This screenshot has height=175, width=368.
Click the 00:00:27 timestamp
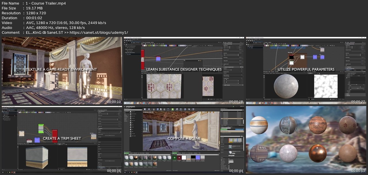(x=358, y=102)
